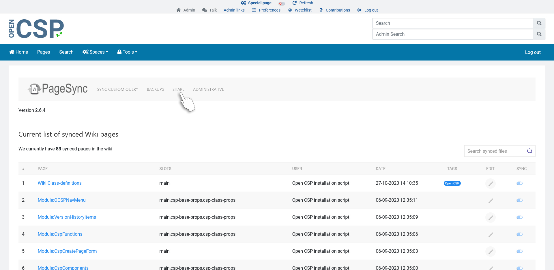The image size is (554, 270).
Task: Click the search icon in synced files box
Action: pyautogui.click(x=529, y=151)
